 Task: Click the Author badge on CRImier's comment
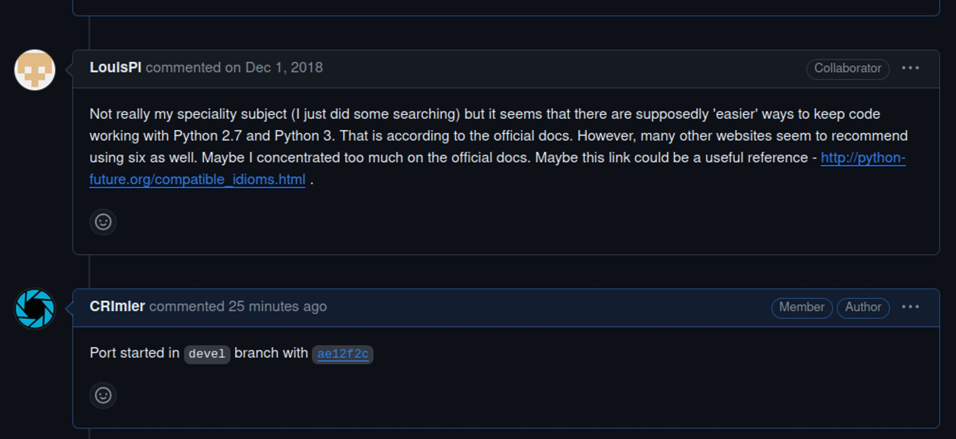point(863,307)
